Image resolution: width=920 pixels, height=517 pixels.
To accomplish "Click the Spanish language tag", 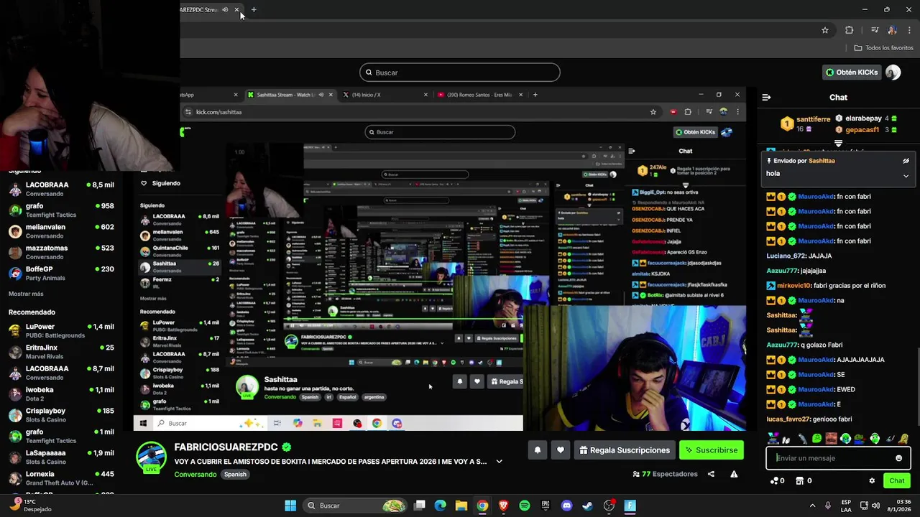I will point(235,475).
